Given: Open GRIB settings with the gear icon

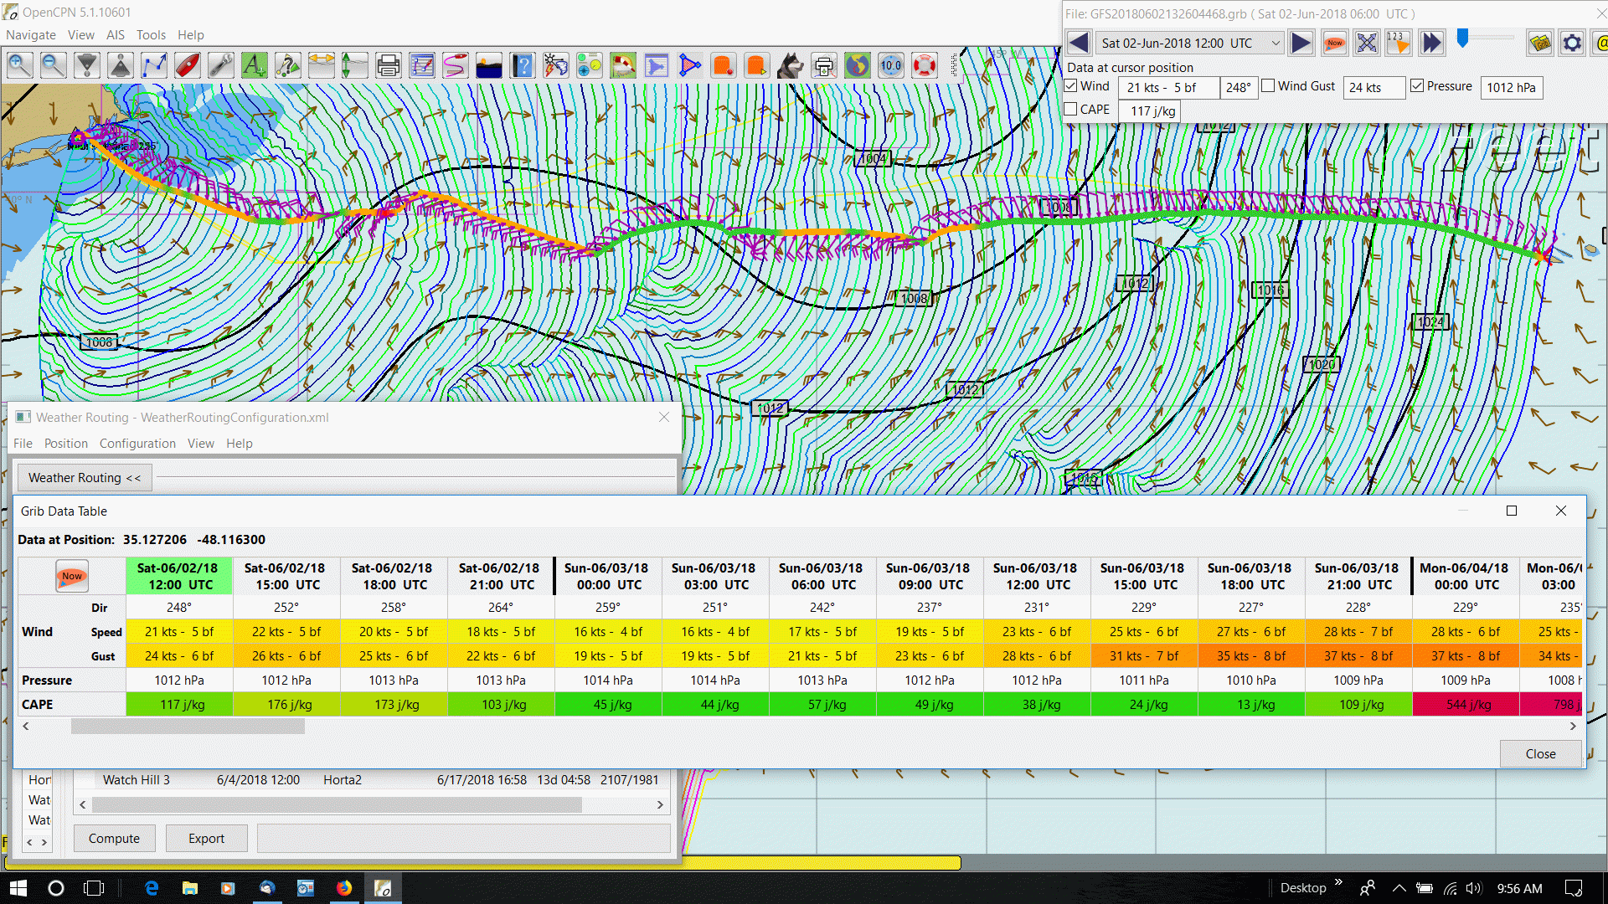Looking at the screenshot, I should [x=1573, y=43].
